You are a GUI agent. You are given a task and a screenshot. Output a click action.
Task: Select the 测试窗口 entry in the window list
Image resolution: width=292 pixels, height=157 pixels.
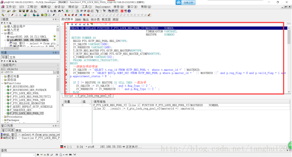(30, 138)
